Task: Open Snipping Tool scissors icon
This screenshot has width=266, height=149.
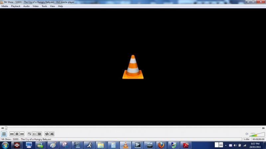Action: (65, 145)
